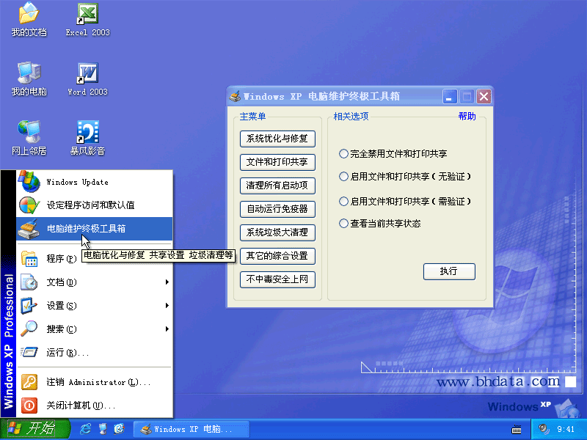This screenshot has width=587, height=440.
Task: Open the 文件和打印共享 section
Action: [x=277, y=162]
